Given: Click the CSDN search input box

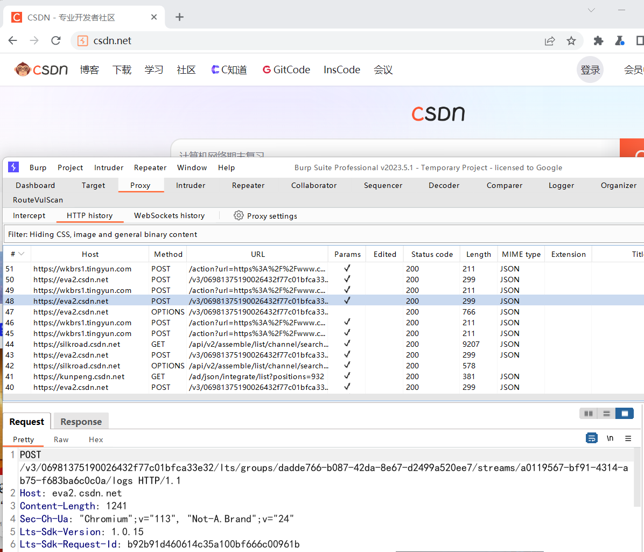Looking at the screenshot, I should (x=395, y=149).
